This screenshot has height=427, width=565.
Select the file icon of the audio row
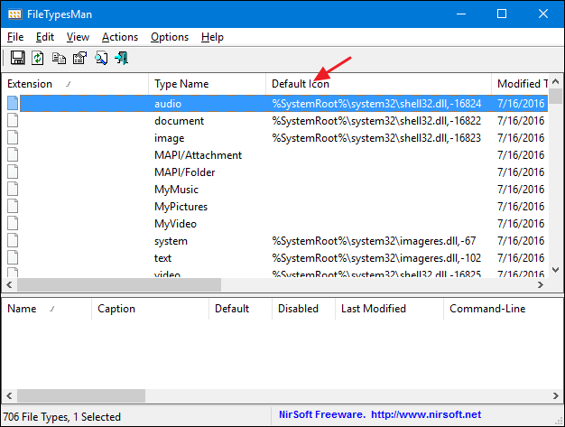[x=13, y=104]
